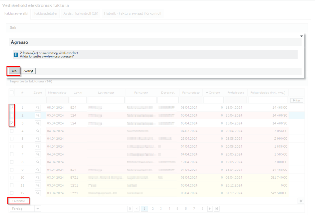Click the Lev.nr filter input
The width and height of the screenshot is (315, 218).
point(78,100)
